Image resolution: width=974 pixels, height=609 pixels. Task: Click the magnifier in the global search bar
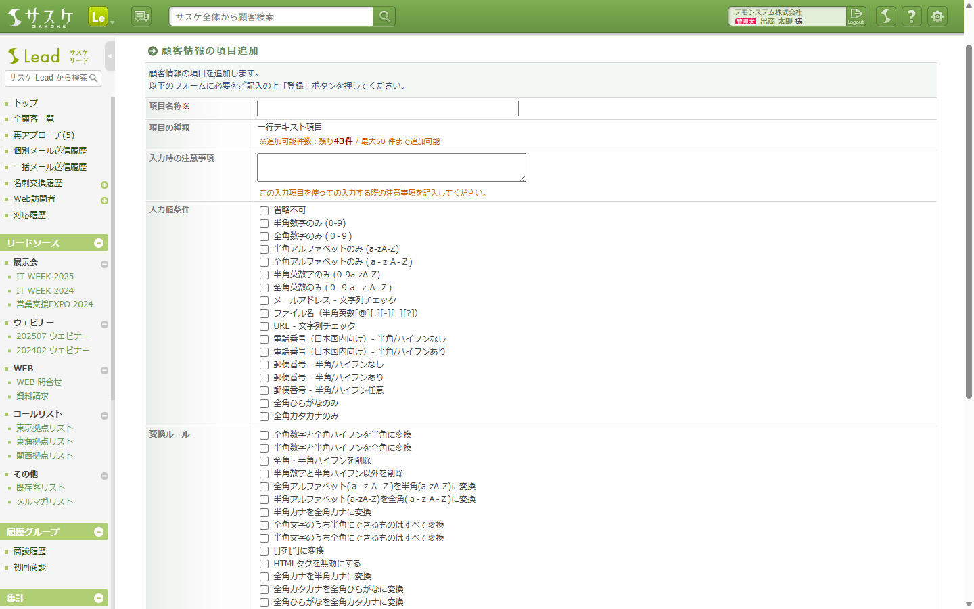pyautogui.click(x=384, y=16)
